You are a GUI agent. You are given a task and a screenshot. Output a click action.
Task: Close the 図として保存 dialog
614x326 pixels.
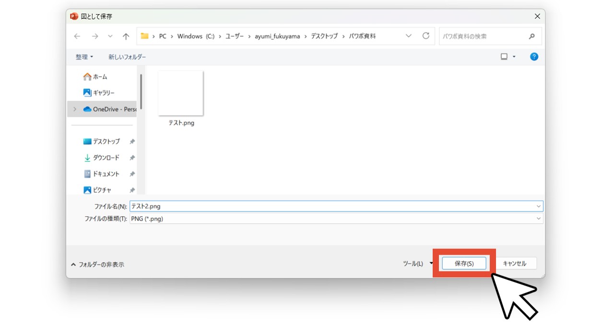[537, 16]
